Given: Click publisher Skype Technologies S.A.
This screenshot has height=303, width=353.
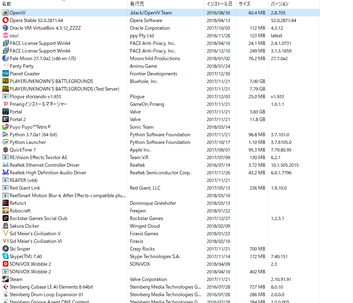Looking at the screenshot, I should point(155,257).
